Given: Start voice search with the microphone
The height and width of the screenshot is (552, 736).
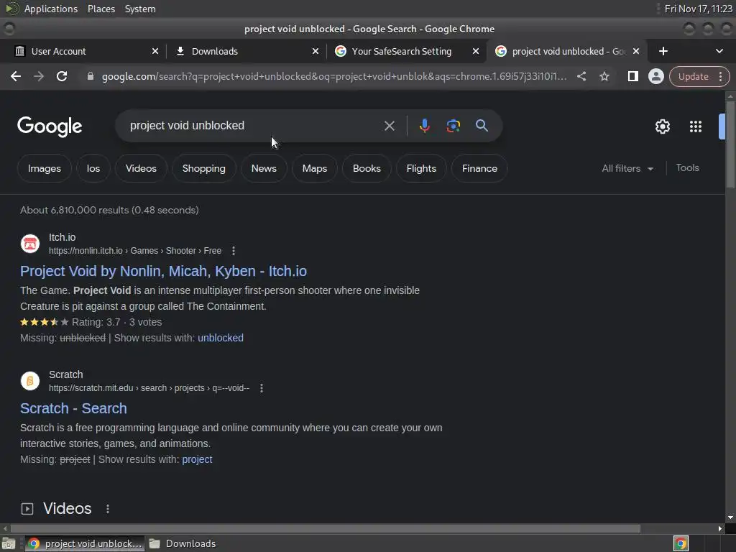Looking at the screenshot, I should (424, 126).
